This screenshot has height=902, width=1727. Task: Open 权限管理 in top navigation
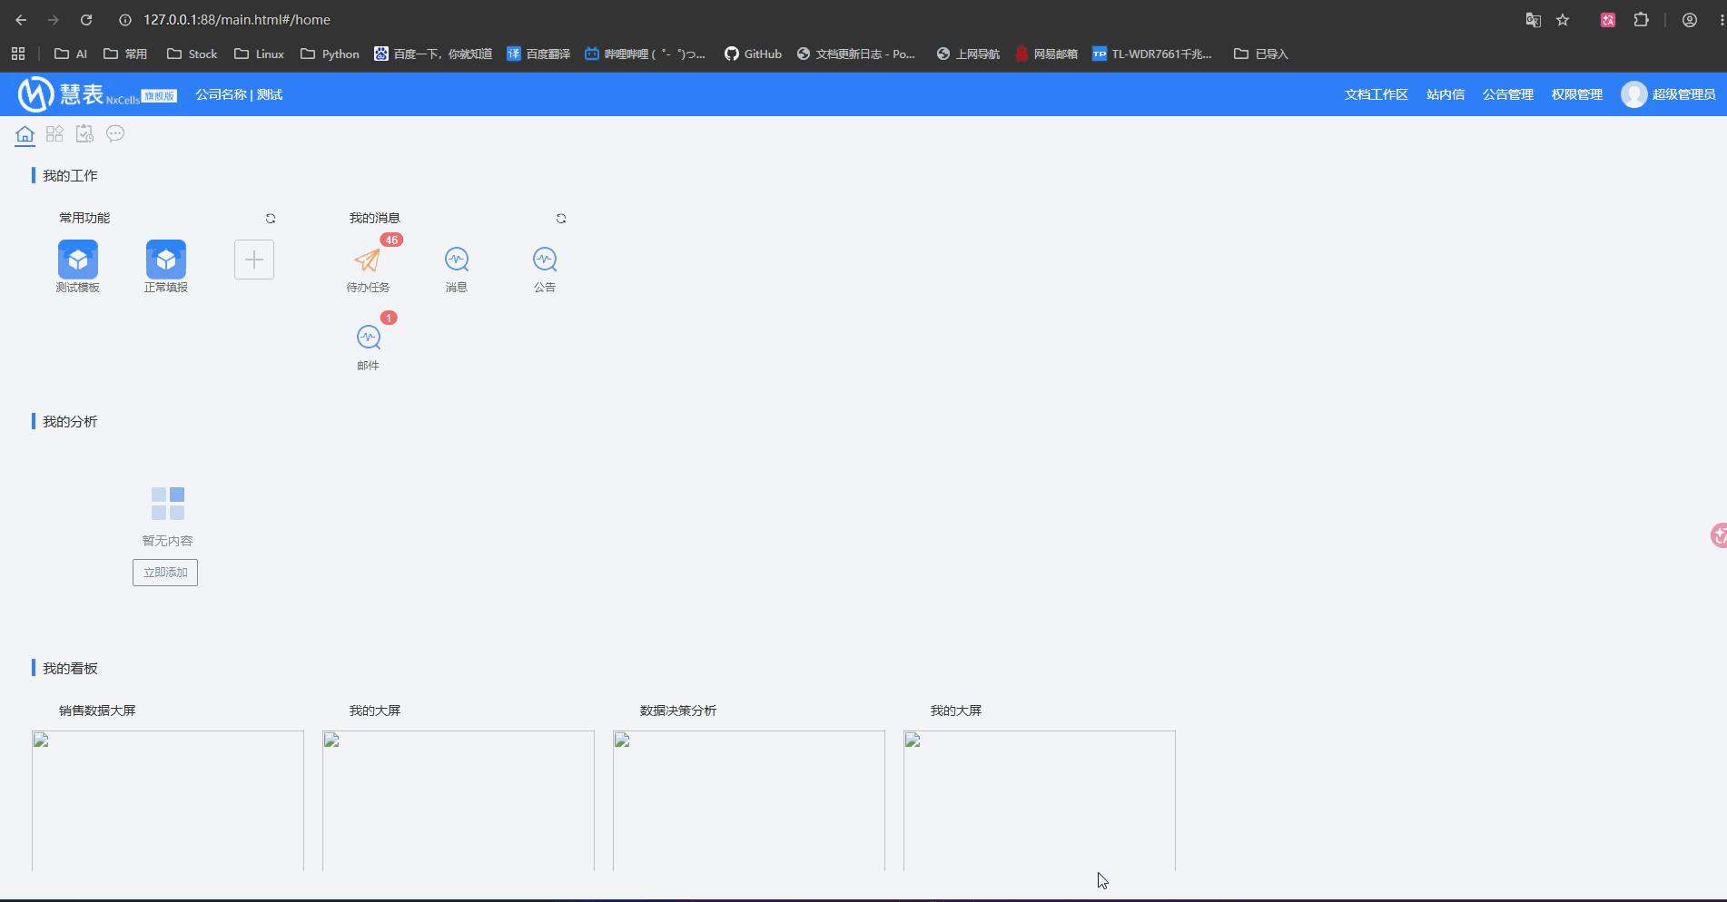tap(1577, 94)
